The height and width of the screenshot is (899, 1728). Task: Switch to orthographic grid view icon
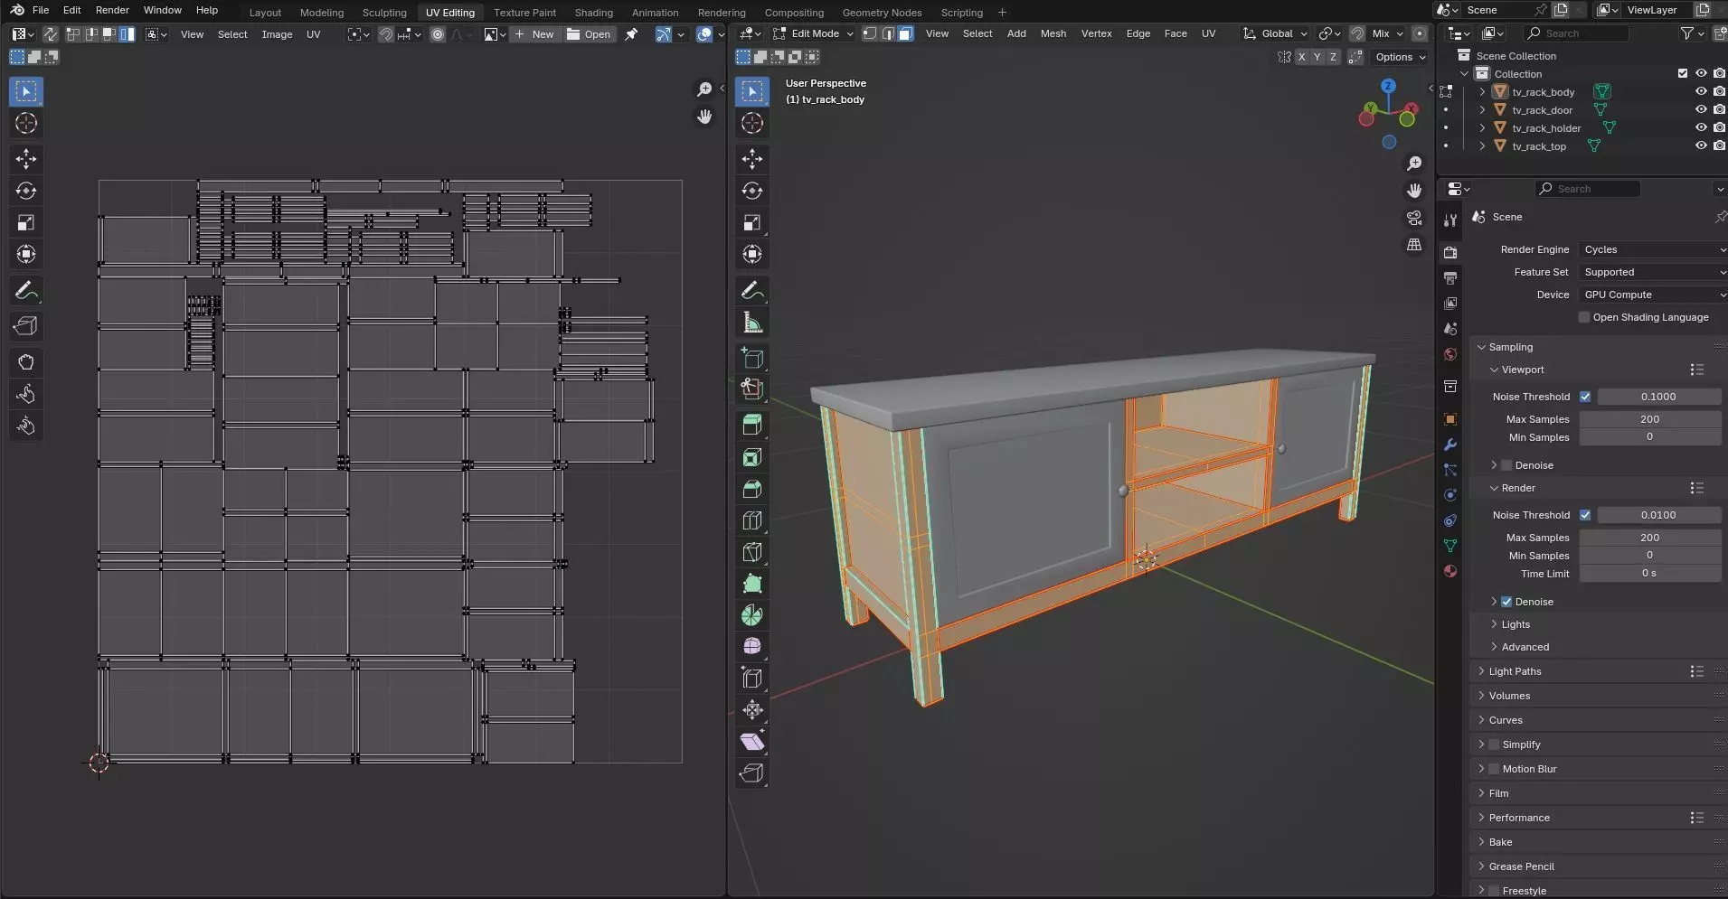click(x=1414, y=245)
